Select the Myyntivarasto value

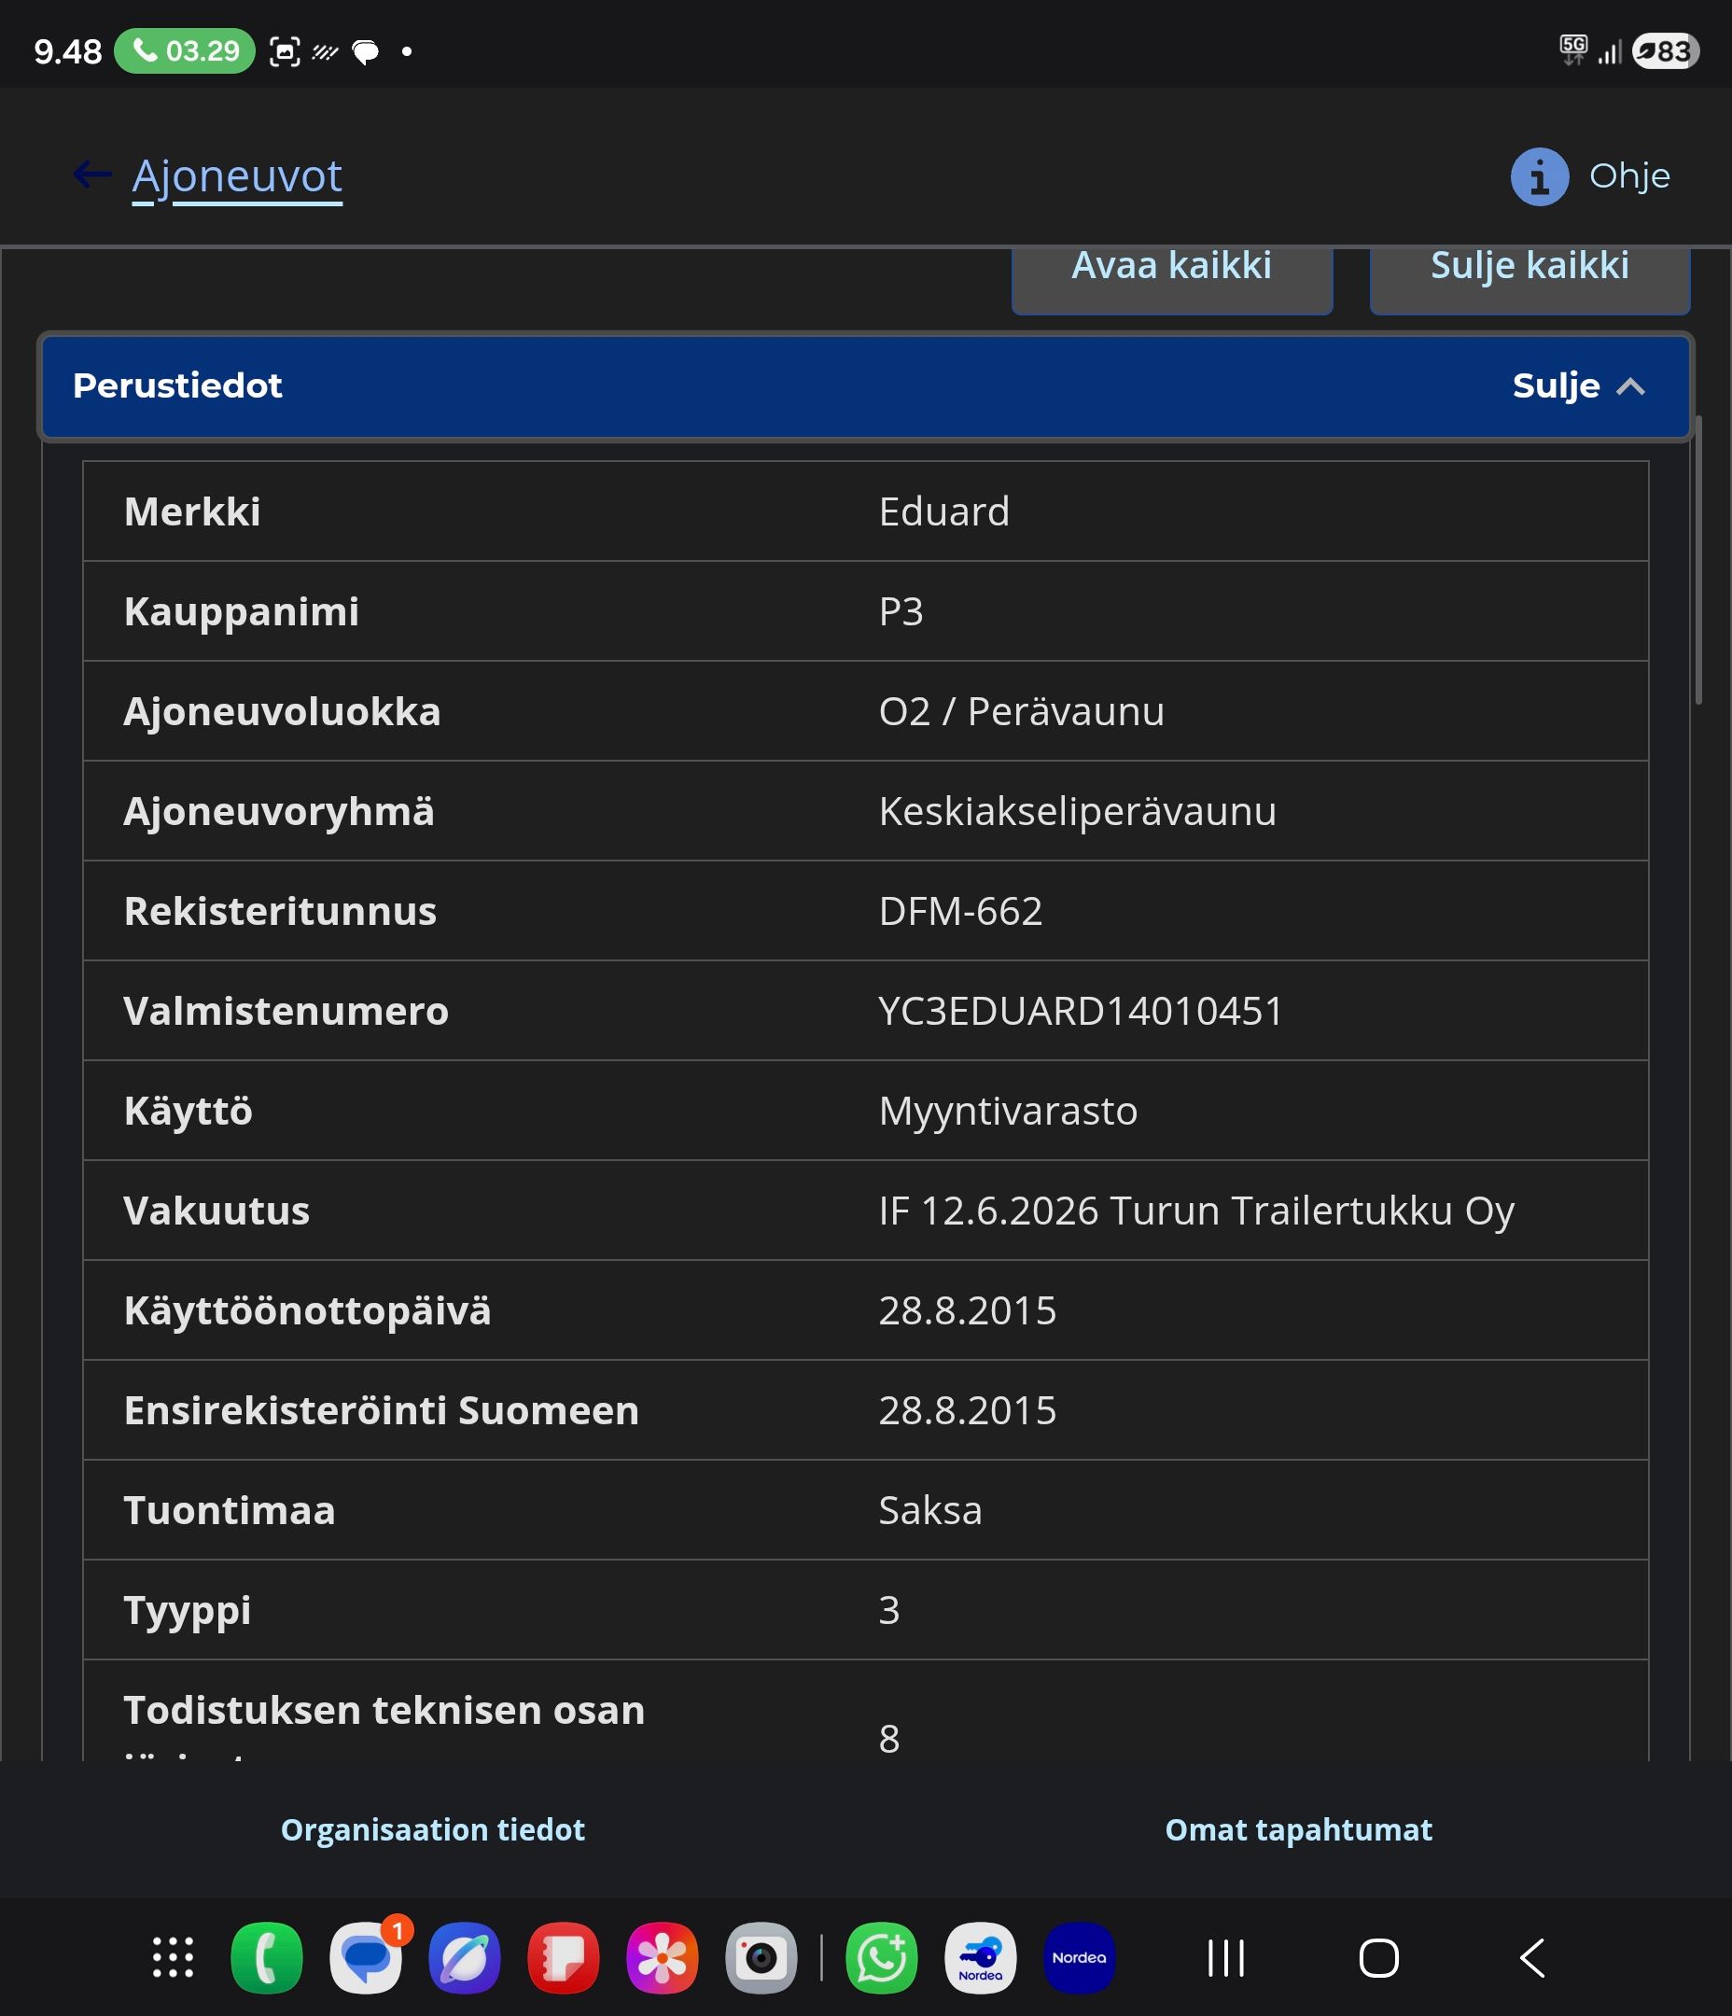pos(1008,1113)
